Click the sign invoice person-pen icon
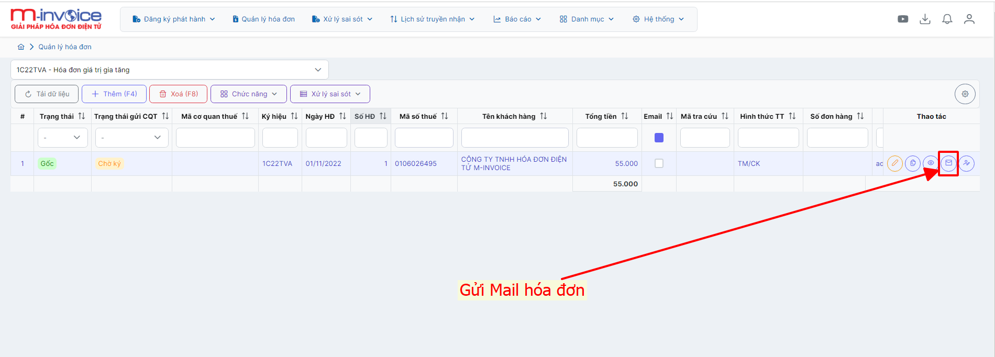 point(967,163)
